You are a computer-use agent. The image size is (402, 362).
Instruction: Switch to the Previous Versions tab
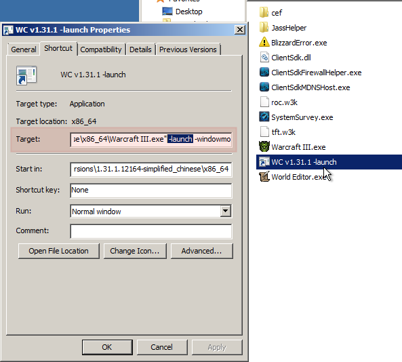click(x=188, y=49)
